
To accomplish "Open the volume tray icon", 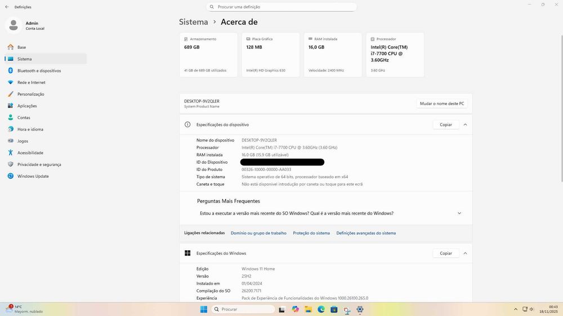I will pos(531,309).
